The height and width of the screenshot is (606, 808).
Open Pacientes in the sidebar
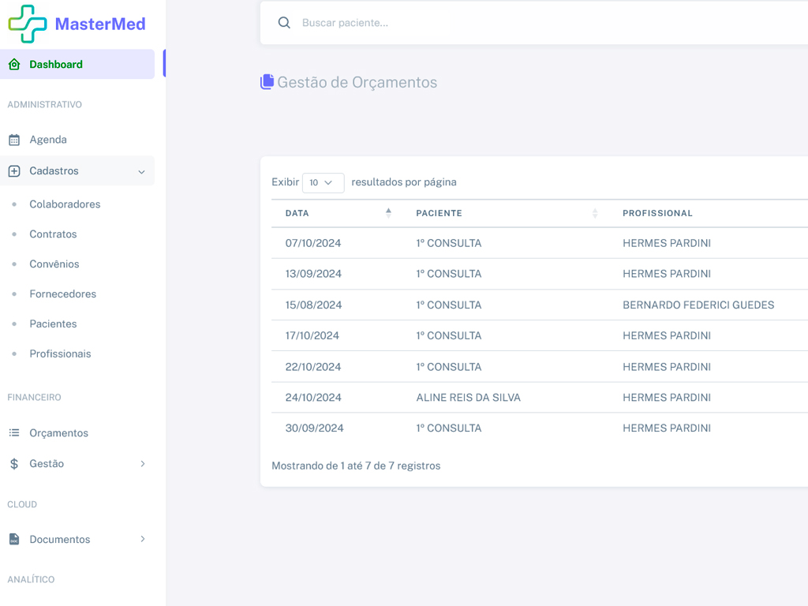pyautogui.click(x=53, y=324)
